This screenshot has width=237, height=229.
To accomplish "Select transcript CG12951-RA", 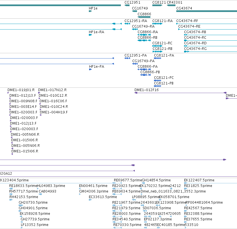I will (x=127, y=24).
